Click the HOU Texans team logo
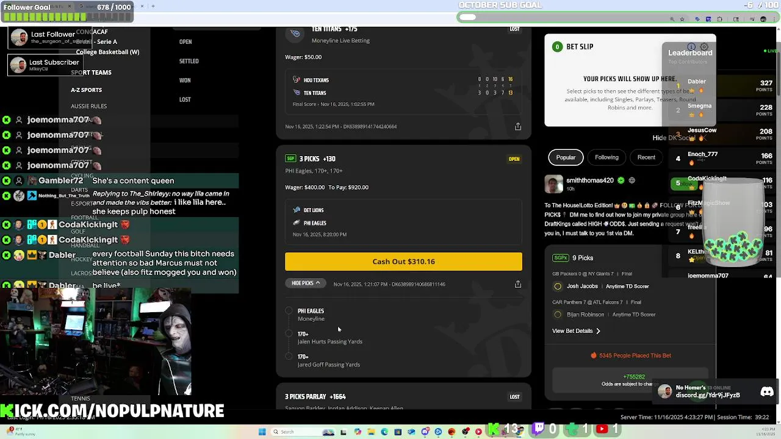781x439 pixels. pyautogui.click(x=297, y=80)
